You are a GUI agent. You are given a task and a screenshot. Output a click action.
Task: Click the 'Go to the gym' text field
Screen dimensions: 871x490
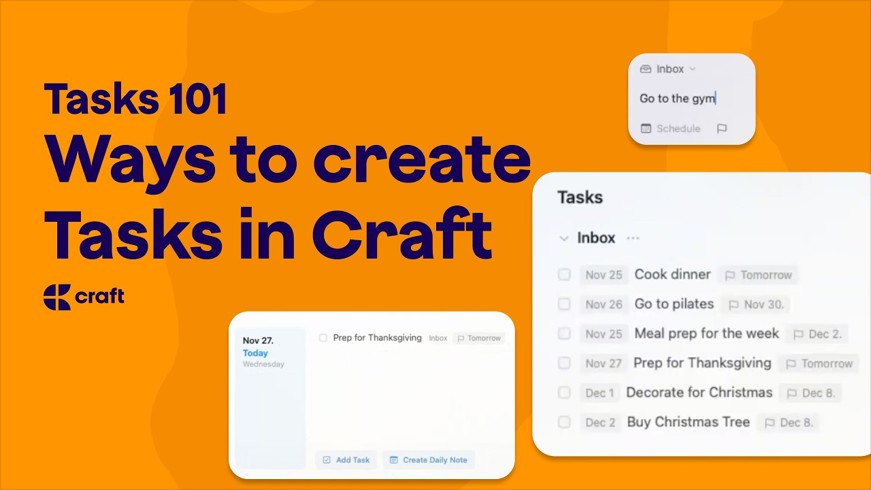tap(678, 98)
